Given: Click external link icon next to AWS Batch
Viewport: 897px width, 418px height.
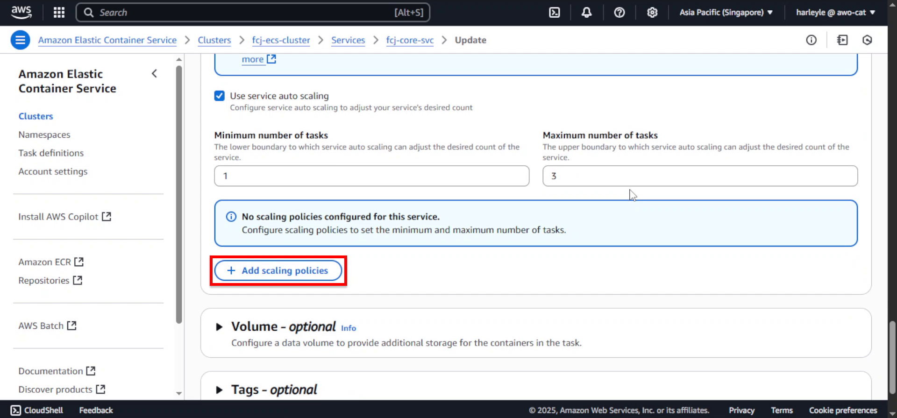Looking at the screenshot, I should (71, 326).
